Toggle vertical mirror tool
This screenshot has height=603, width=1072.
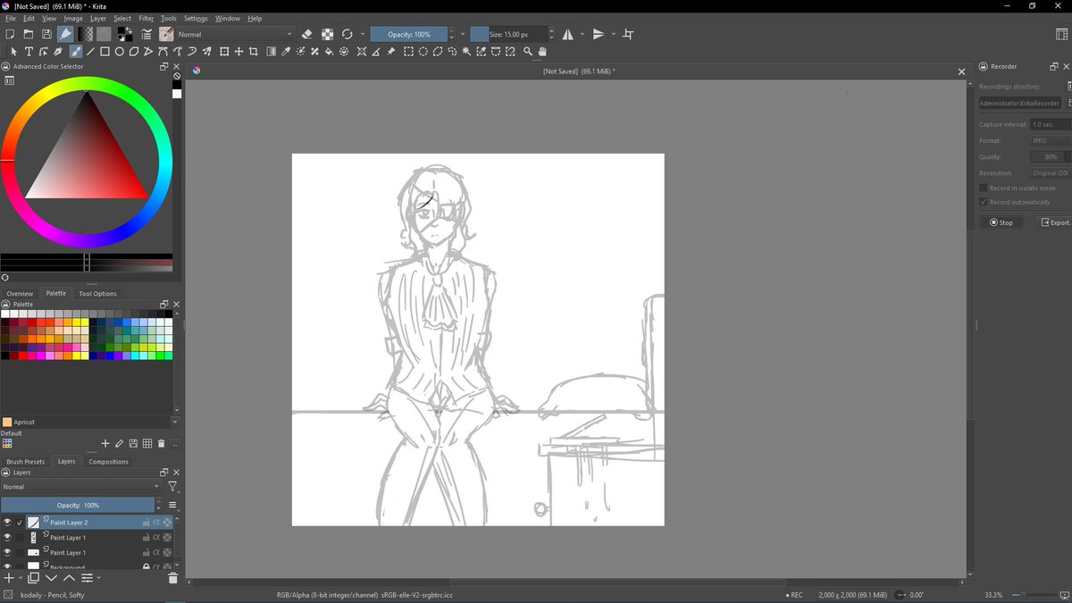599,34
